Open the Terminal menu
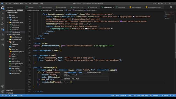176x99 pixels. pos(35,4)
